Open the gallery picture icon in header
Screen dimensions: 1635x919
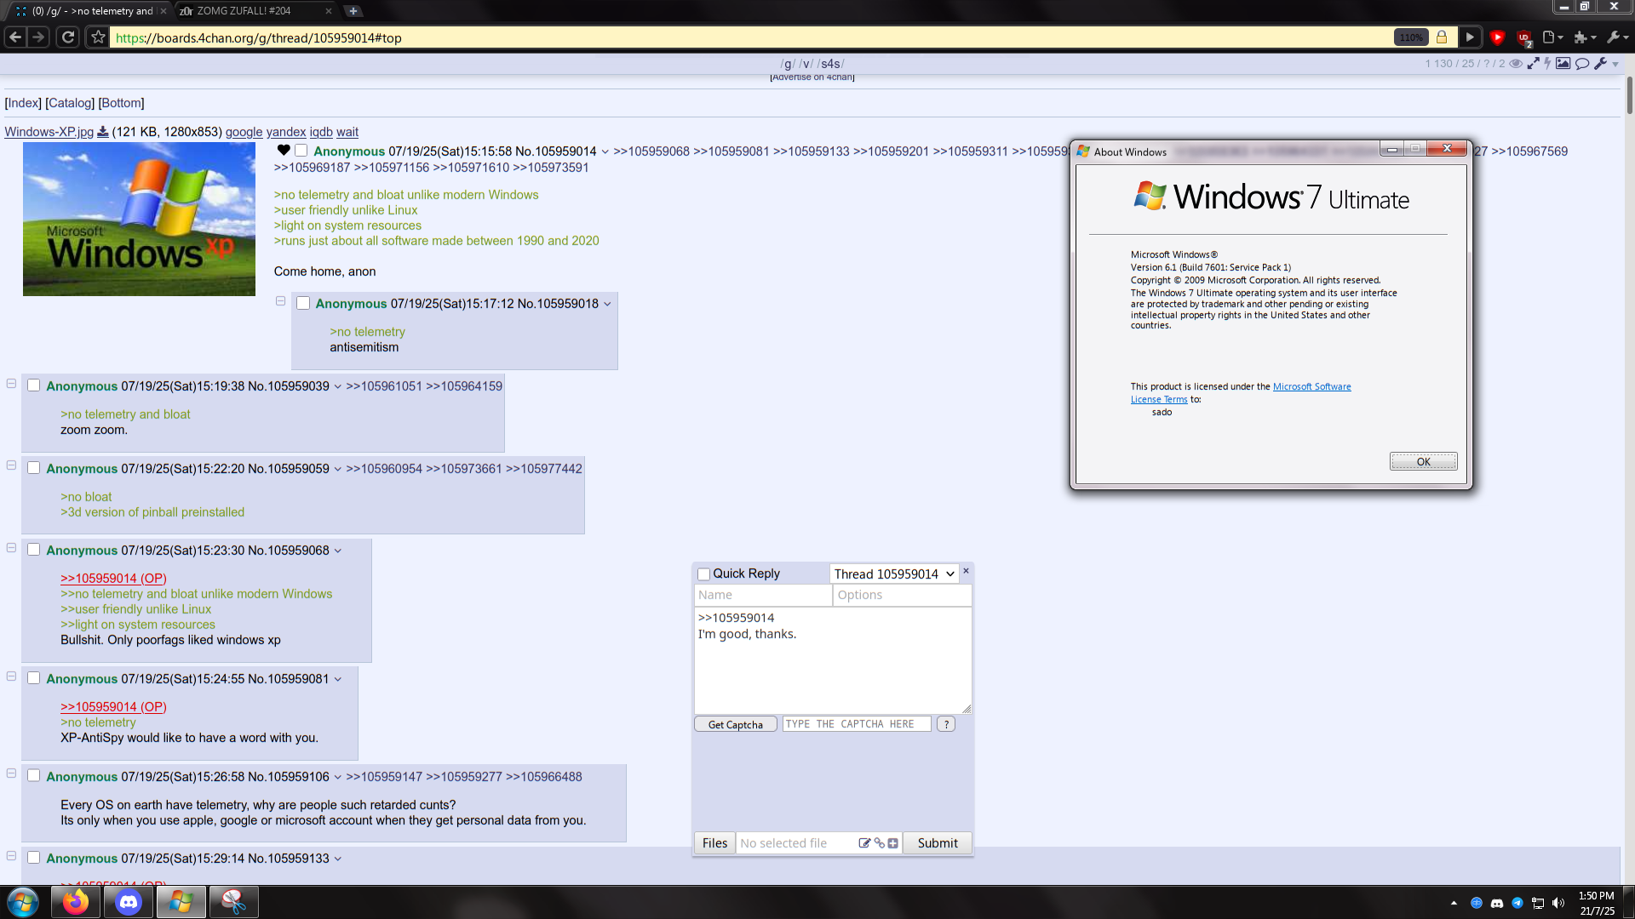coord(1563,64)
